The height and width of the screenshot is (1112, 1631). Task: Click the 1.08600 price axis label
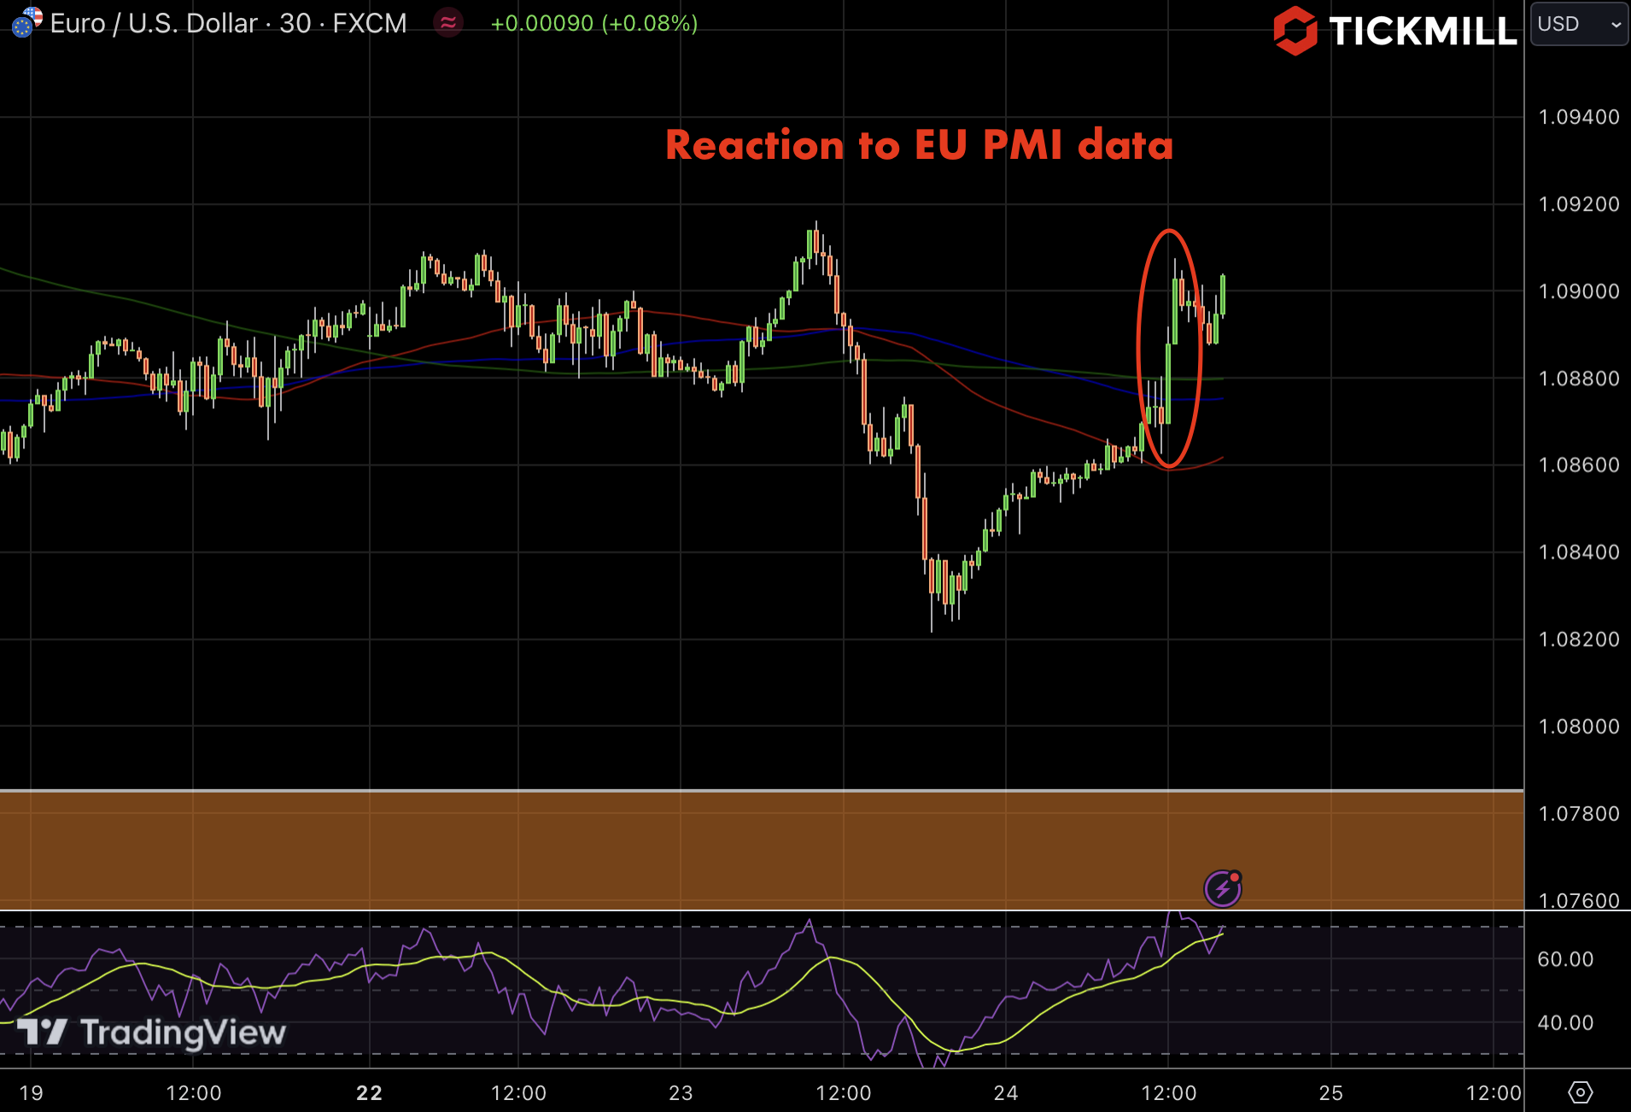tap(1579, 465)
